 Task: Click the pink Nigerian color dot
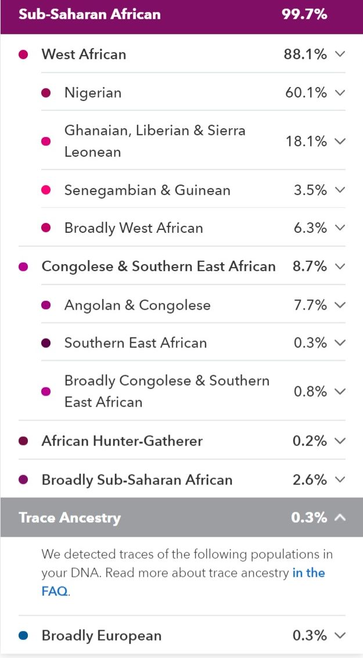(46, 93)
